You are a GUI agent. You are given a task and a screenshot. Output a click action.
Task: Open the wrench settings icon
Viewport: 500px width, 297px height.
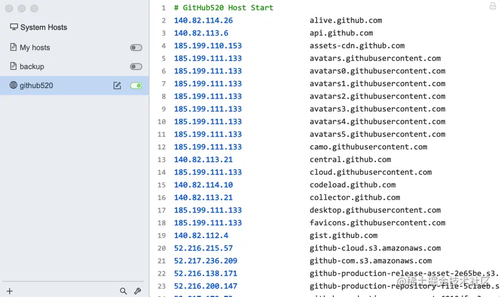(x=137, y=291)
